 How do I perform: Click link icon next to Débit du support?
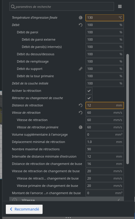pyautogui.click(x=81, y=69)
